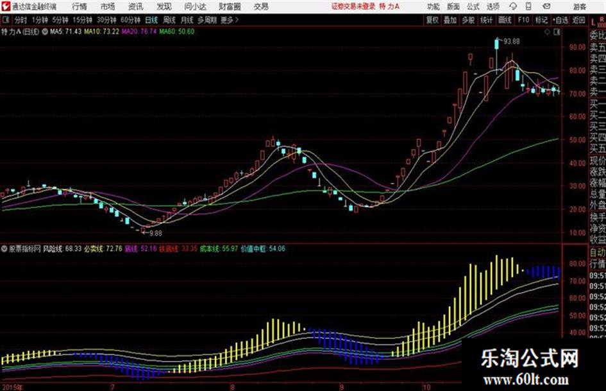Click the 统计 statistics button
This screenshot has height=391, width=606.
click(x=486, y=20)
